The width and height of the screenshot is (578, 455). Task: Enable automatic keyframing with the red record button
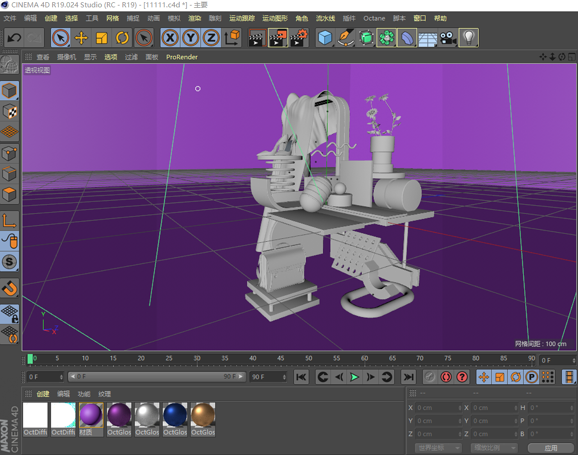446,377
